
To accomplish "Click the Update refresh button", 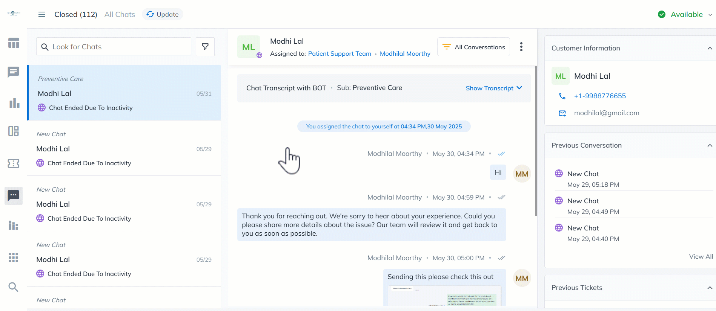I will coord(163,14).
